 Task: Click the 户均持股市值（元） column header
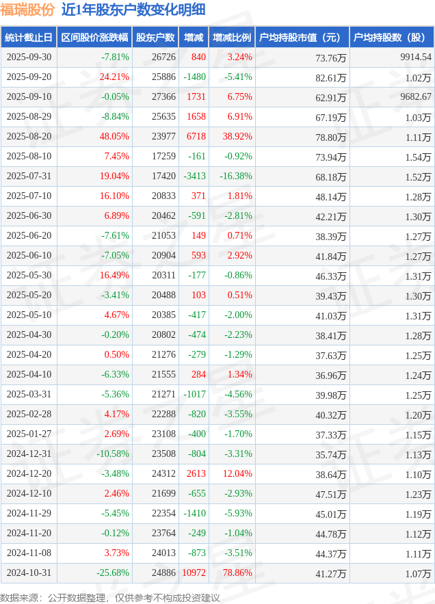coord(301,38)
